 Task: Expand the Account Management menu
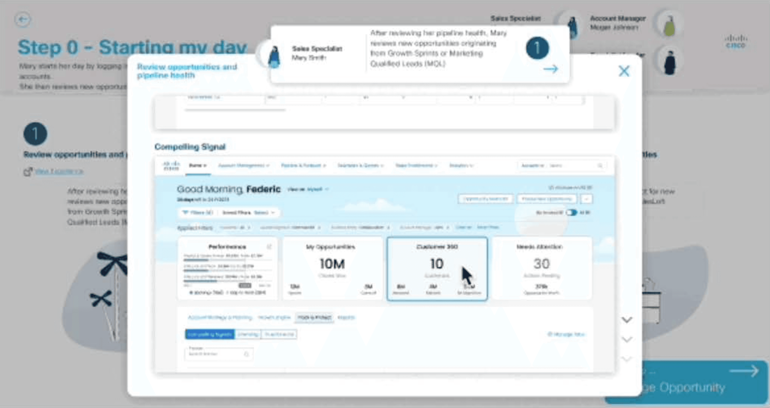pyautogui.click(x=244, y=165)
